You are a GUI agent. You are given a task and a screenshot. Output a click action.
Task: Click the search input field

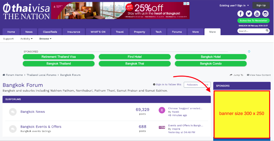(252, 31)
